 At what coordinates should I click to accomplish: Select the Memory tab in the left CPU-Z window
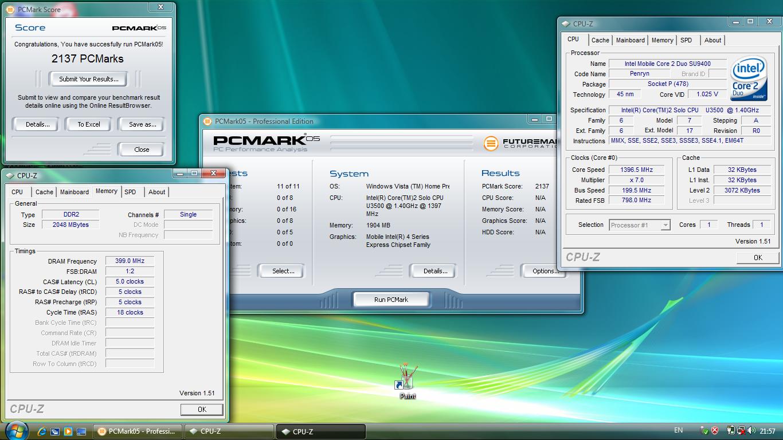pyautogui.click(x=106, y=191)
